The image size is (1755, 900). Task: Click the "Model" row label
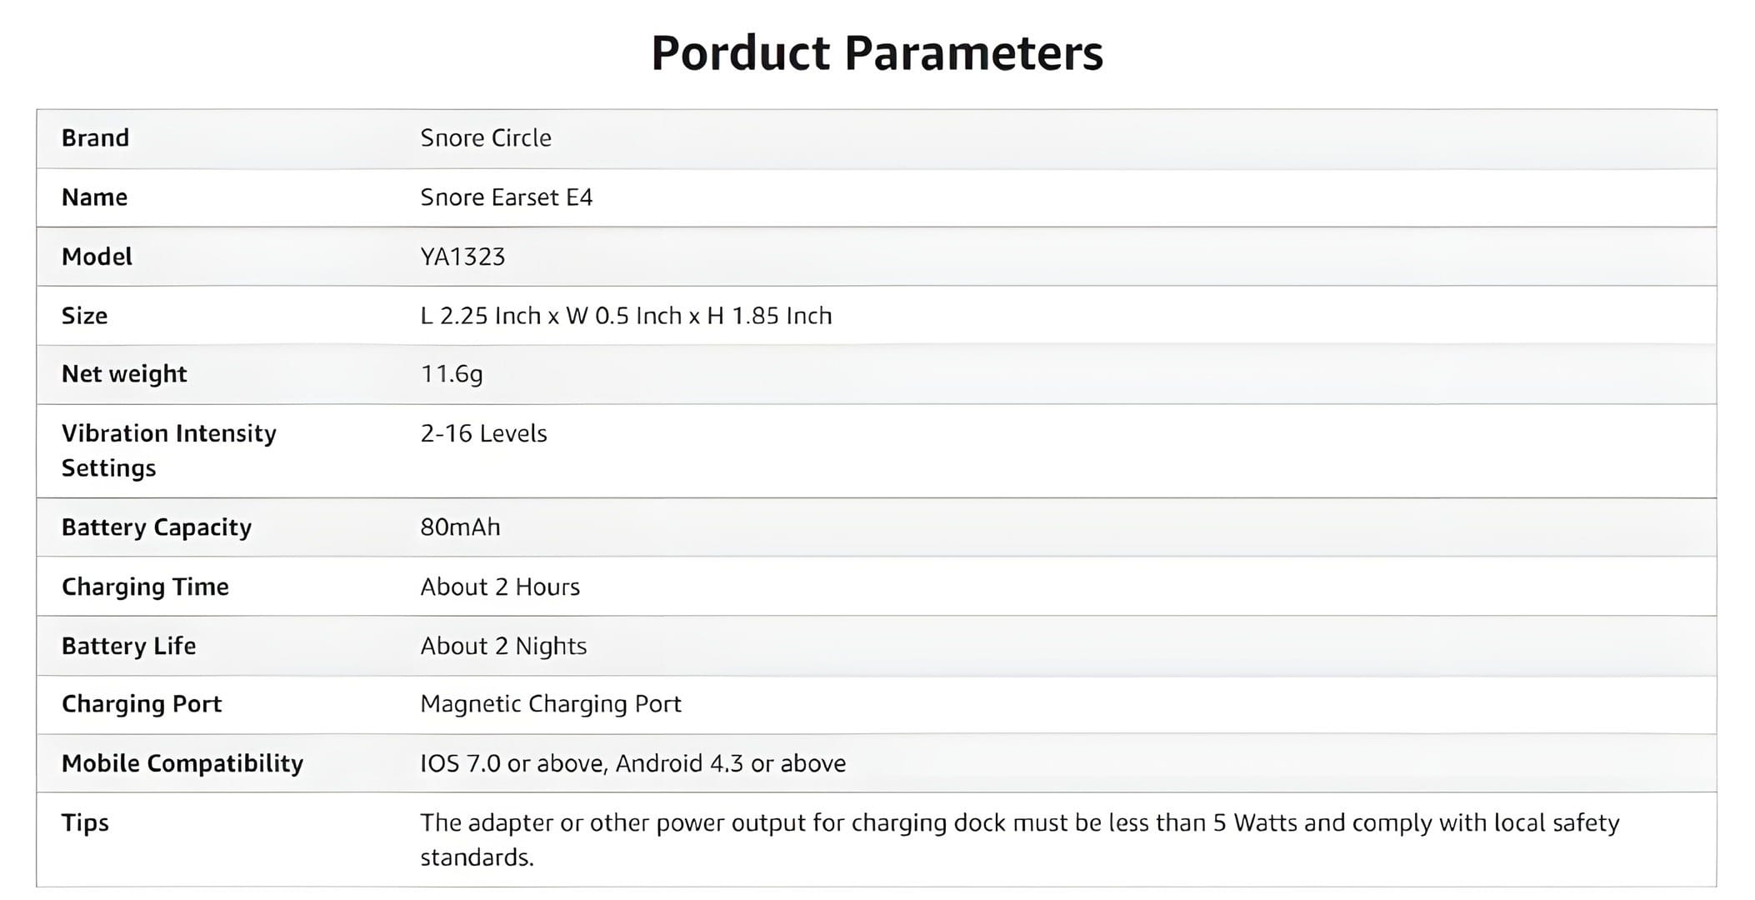[97, 257]
